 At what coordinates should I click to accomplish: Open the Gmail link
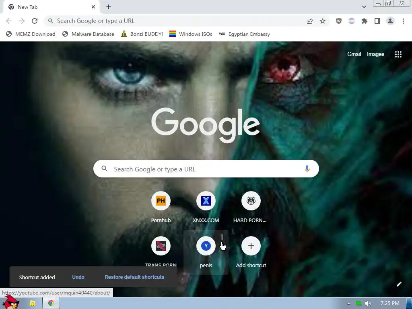point(354,54)
